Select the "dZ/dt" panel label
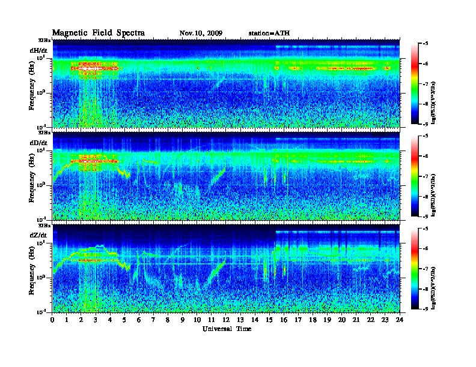The image size is (476, 367). (x=38, y=235)
